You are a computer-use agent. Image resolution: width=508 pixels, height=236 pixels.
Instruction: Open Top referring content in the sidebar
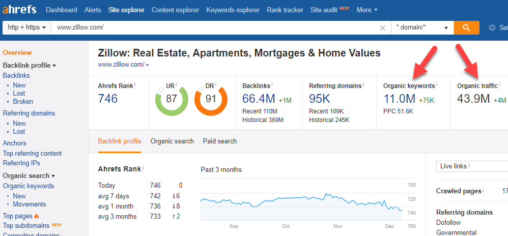tap(32, 153)
